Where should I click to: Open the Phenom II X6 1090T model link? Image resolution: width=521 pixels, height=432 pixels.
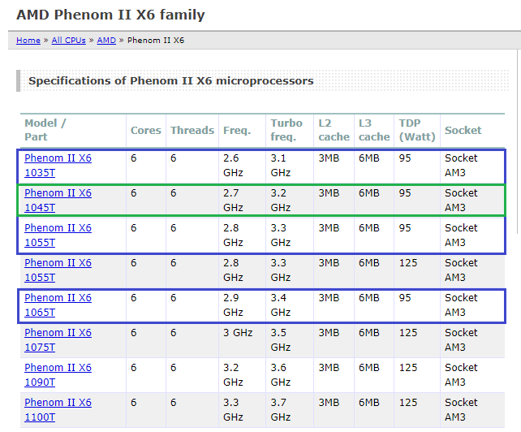[58, 375]
